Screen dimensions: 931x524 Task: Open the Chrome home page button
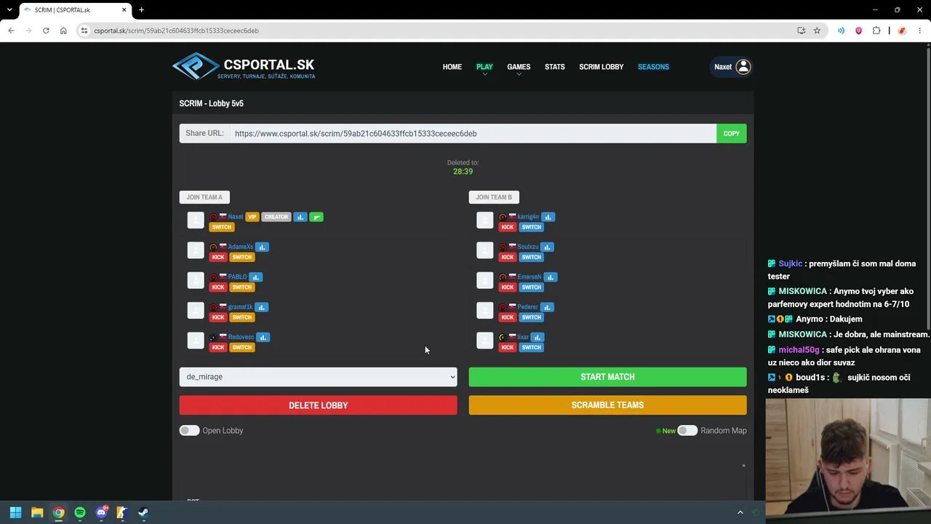click(x=63, y=31)
